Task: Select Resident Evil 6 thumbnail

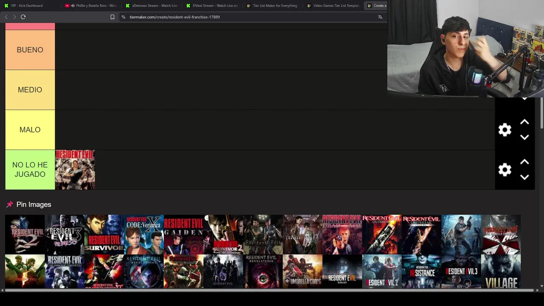Action: click(x=223, y=272)
